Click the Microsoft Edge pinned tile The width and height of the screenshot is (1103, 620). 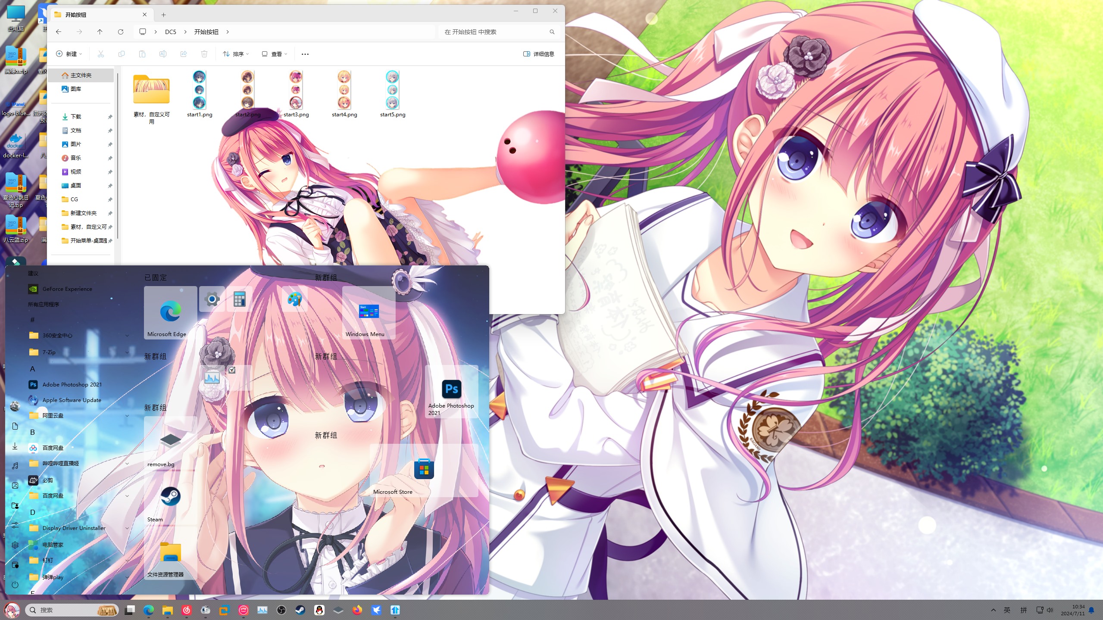tap(170, 313)
